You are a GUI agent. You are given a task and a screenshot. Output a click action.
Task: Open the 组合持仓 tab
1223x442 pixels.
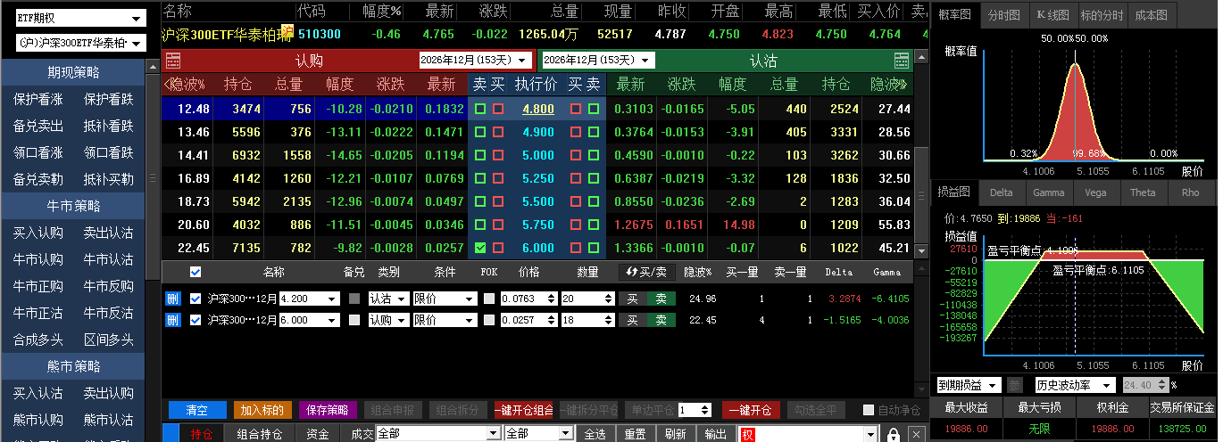(259, 434)
